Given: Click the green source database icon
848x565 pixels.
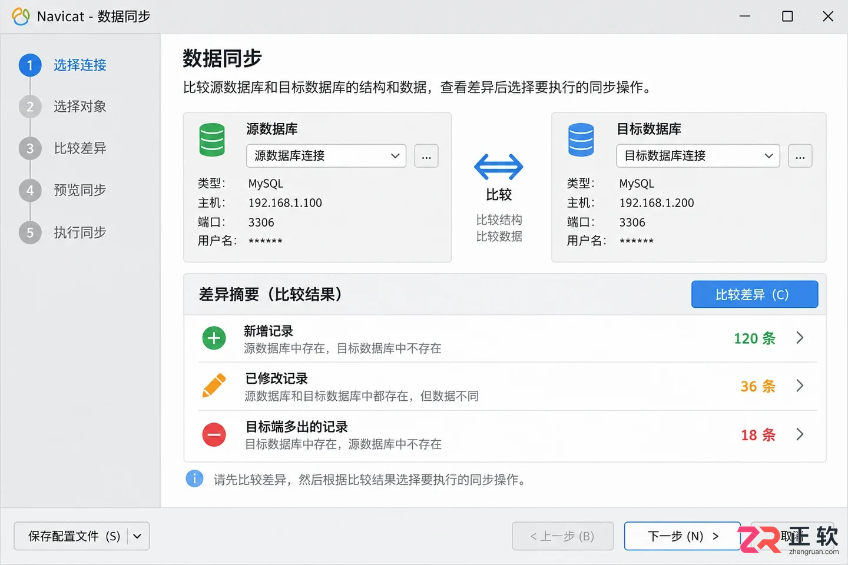Looking at the screenshot, I should [x=212, y=139].
